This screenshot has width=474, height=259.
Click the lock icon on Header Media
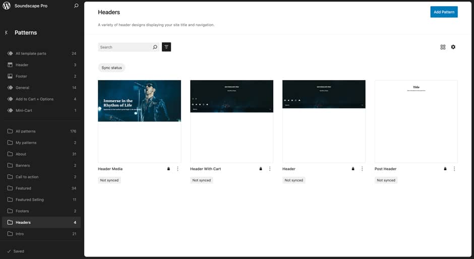tap(168, 169)
